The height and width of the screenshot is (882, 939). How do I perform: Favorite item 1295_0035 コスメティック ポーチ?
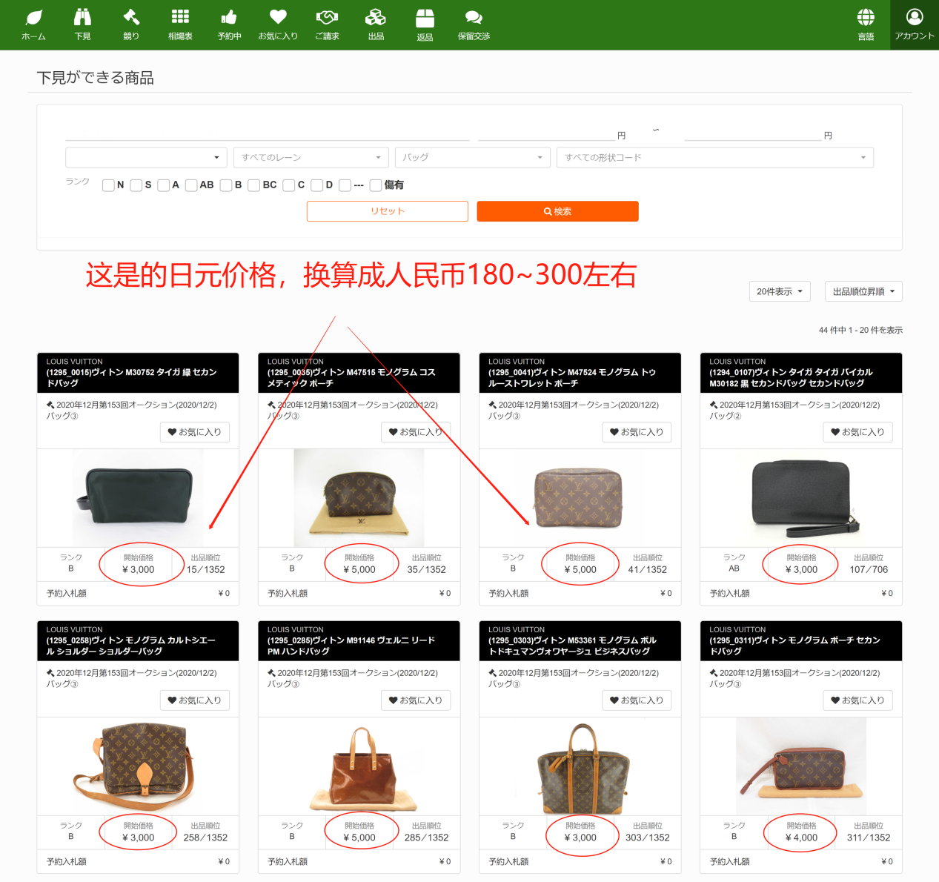416,432
